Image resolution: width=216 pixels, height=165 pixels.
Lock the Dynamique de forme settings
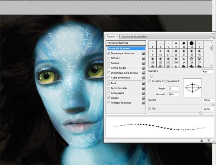tap(143, 54)
